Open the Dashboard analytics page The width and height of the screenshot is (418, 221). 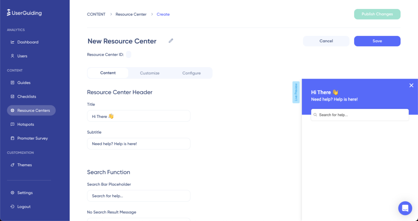[27, 42]
